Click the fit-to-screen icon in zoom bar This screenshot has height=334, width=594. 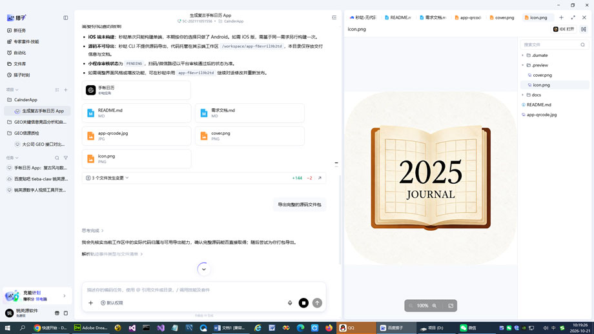tap(451, 306)
